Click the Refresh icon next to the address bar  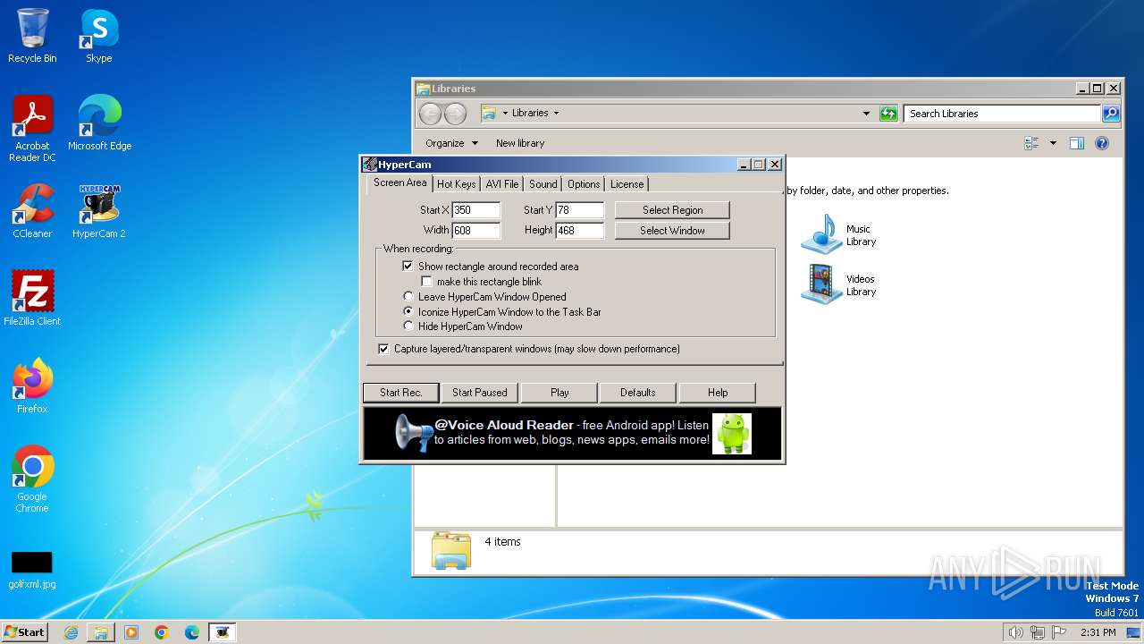pyautogui.click(x=888, y=114)
